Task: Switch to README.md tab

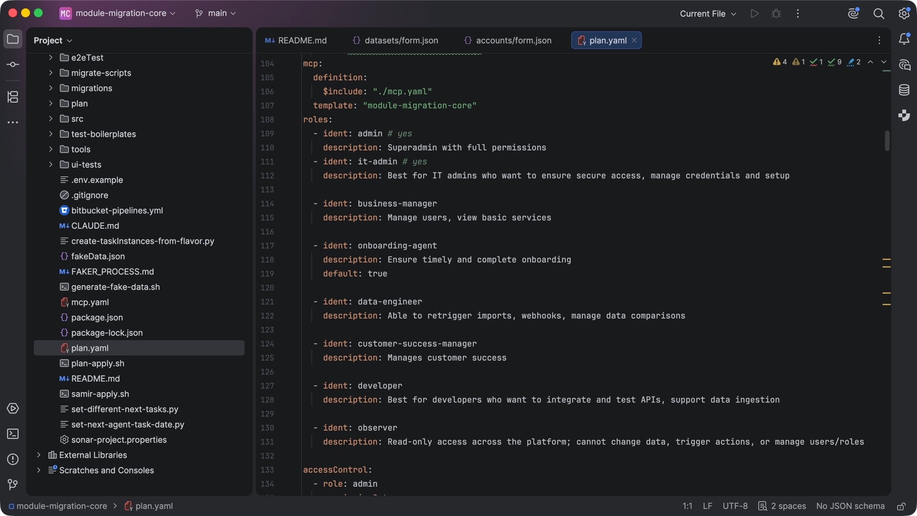Action: [296, 41]
